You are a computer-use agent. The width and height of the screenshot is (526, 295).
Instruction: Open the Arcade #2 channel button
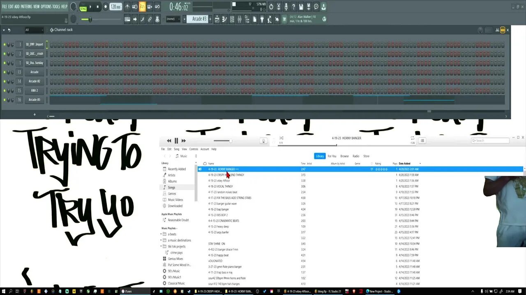[35, 81]
